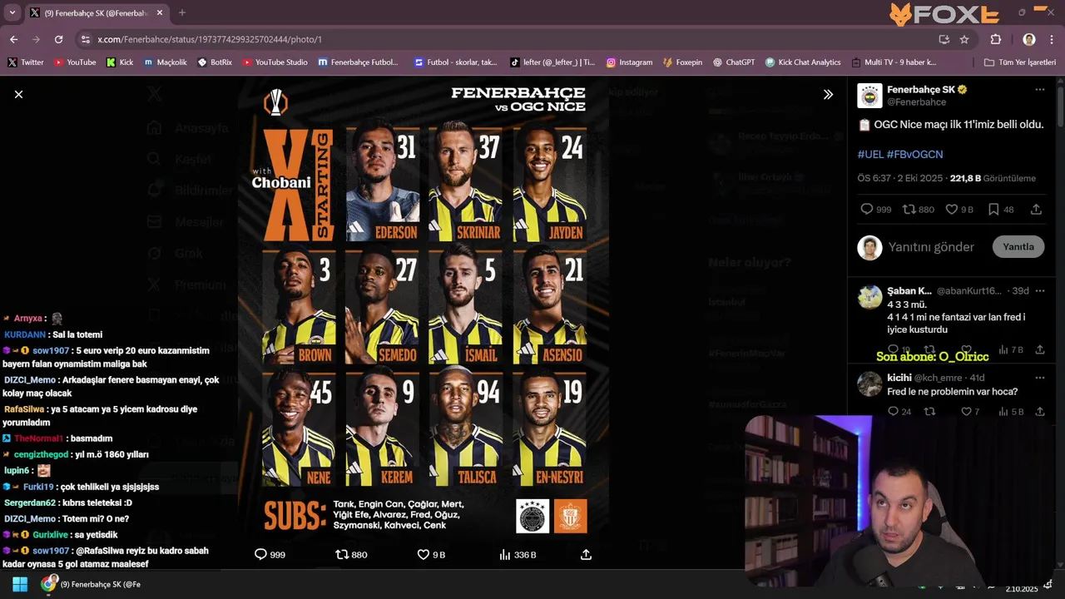
Task: Open the Chrome profile avatar menu
Action: click(1029, 39)
